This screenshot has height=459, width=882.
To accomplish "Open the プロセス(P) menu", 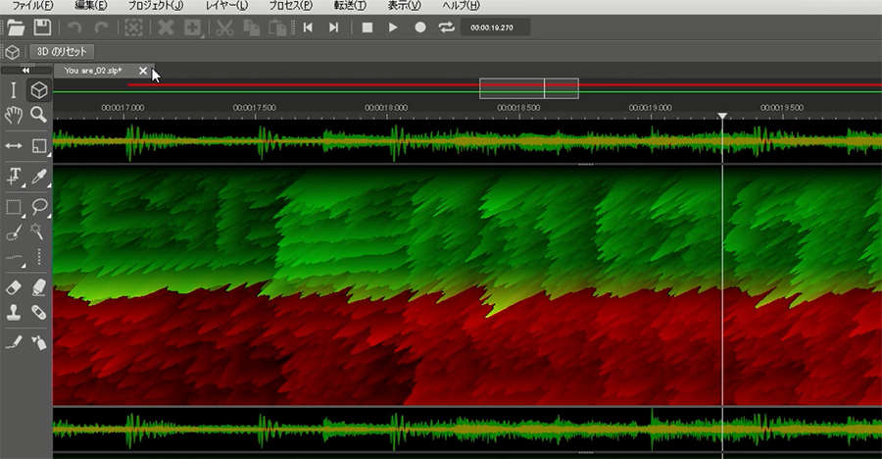I will click(x=292, y=6).
